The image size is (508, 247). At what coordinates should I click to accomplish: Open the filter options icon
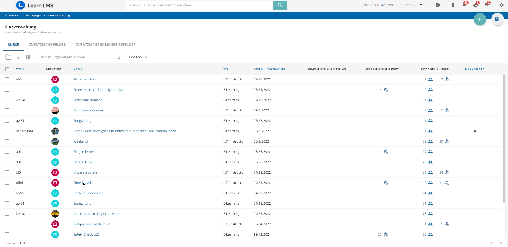pos(18,57)
